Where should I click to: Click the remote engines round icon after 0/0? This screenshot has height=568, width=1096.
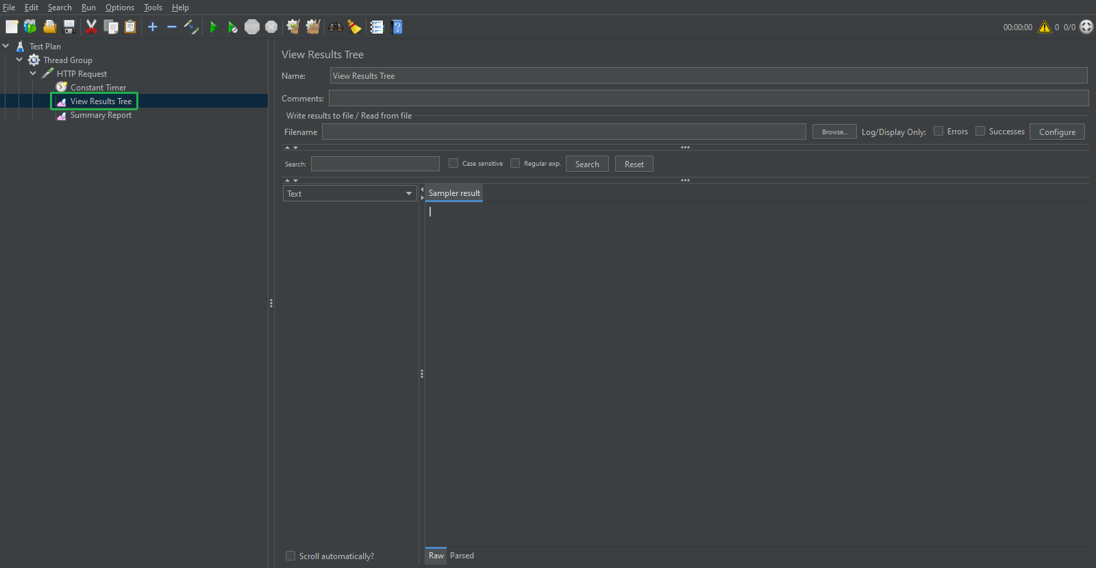click(x=1086, y=27)
